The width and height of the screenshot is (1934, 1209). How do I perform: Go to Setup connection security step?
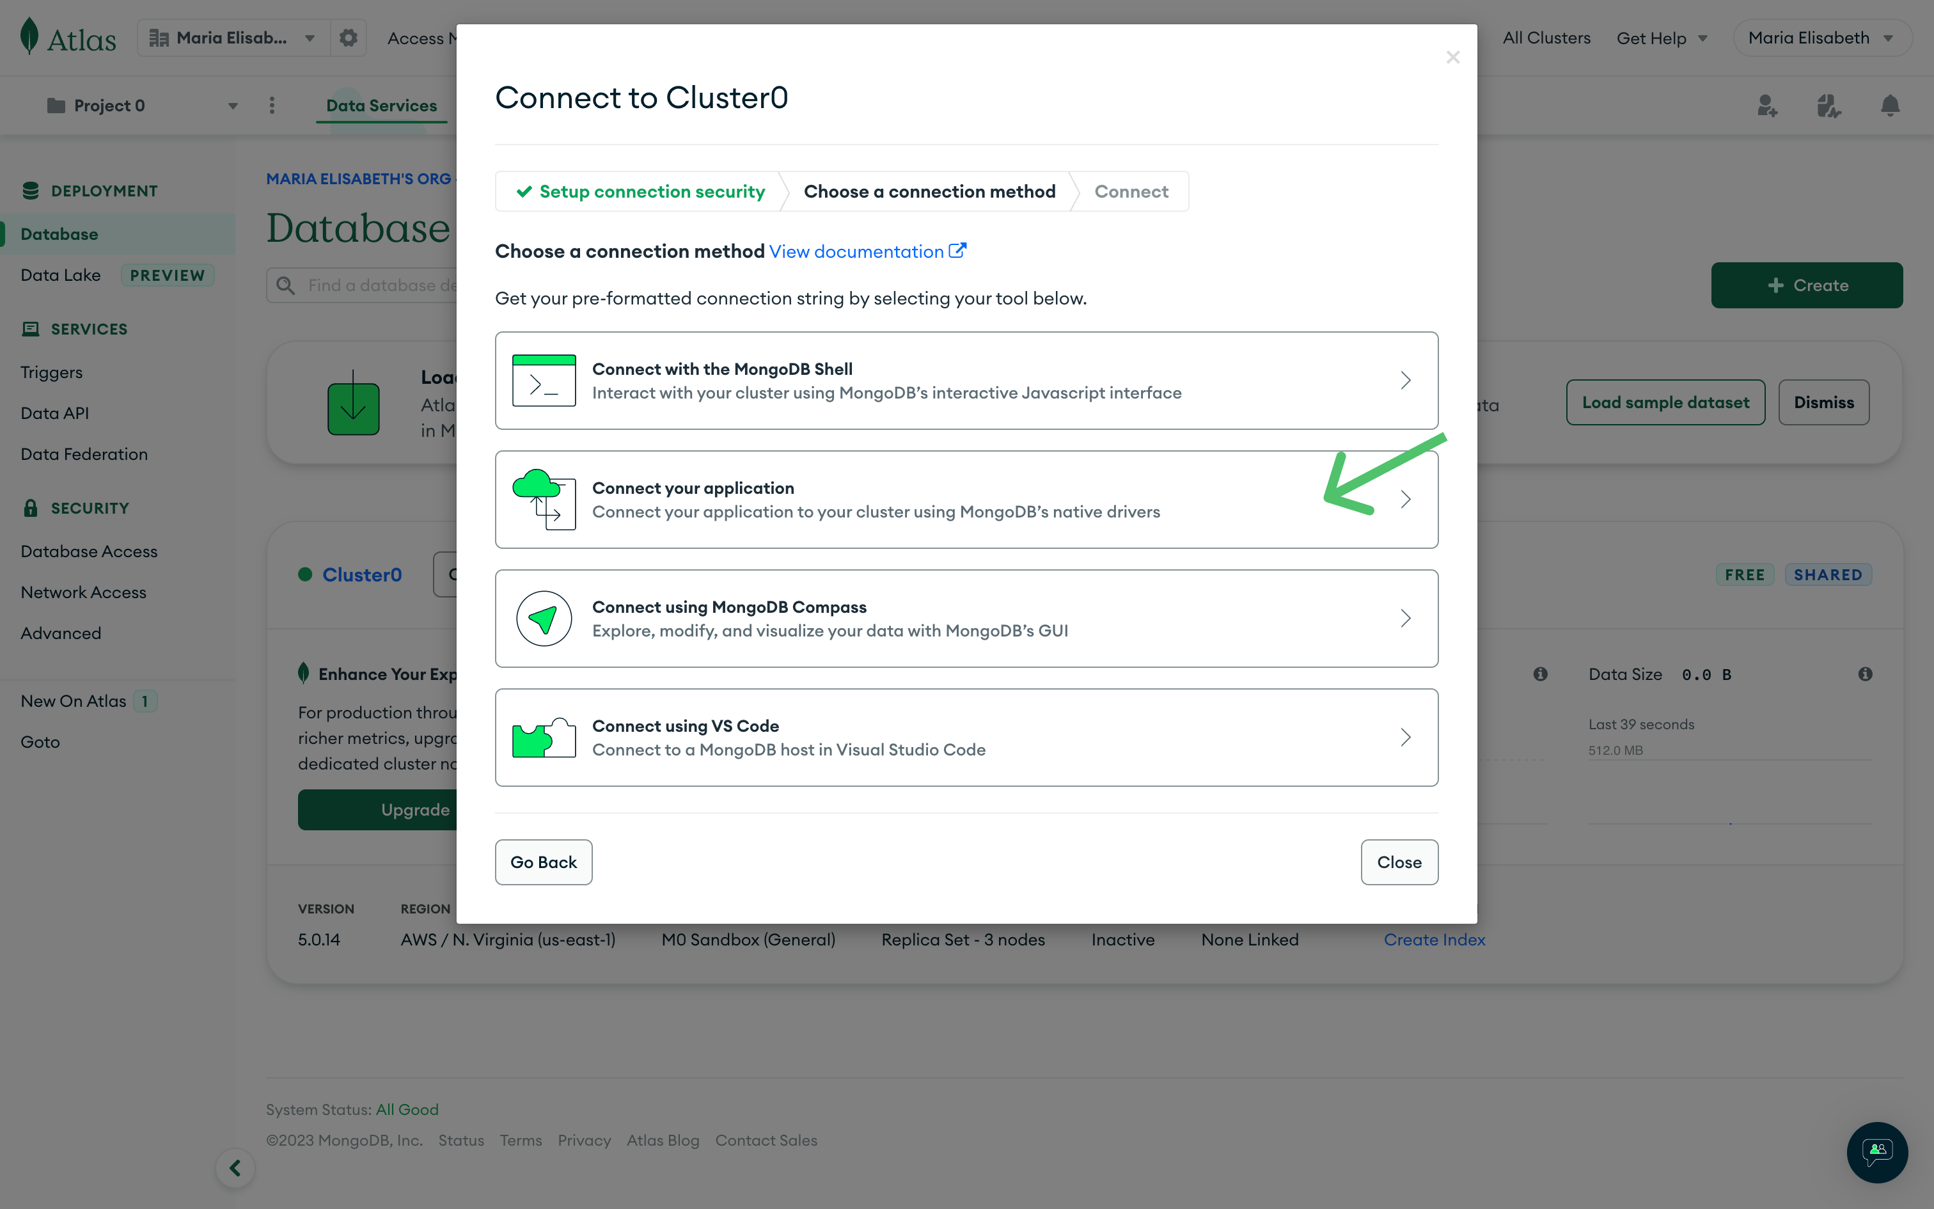click(x=640, y=191)
